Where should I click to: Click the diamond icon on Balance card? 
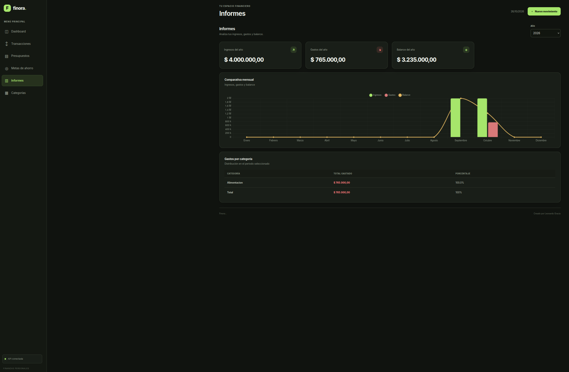[466, 50]
